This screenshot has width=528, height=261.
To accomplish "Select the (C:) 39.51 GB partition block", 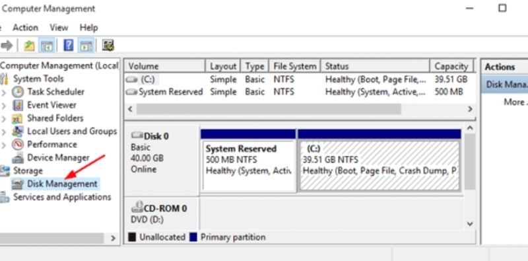I will tap(379, 165).
